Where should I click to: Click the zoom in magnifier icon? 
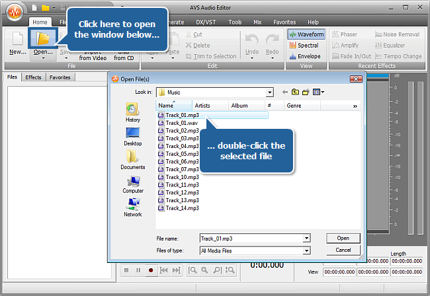pyautogui.click(x=204, y=270)
